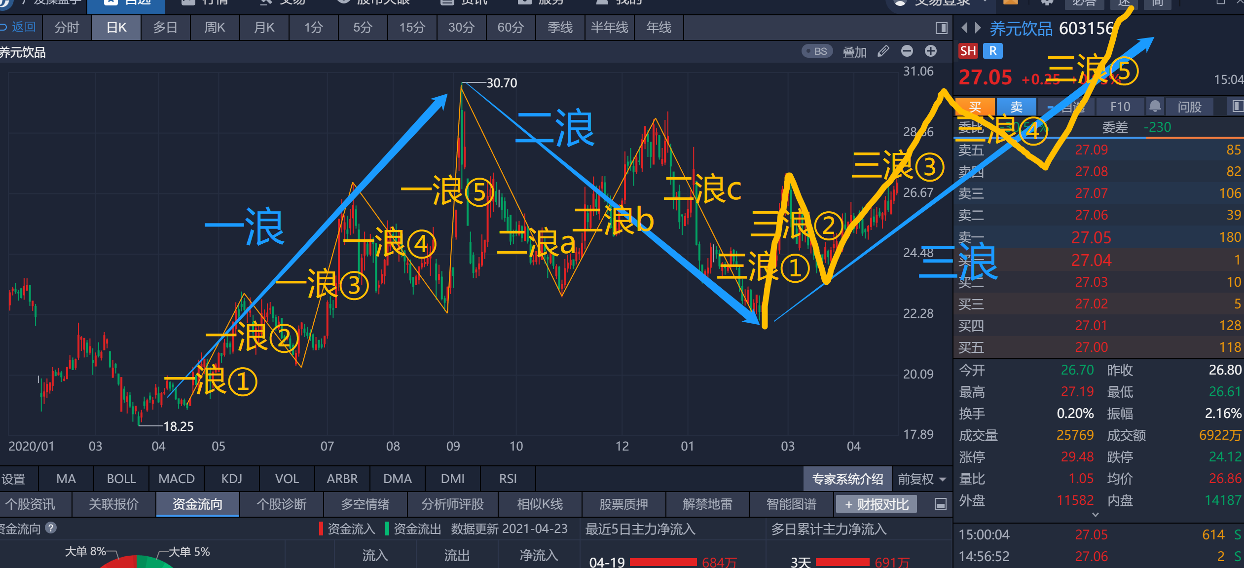Go to previous stock with left arrow
The image size is (1244, 568).
click(965, 28)
